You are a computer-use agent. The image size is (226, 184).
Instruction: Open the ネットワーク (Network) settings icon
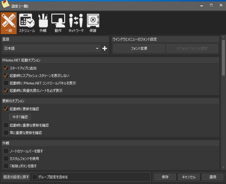pos(76,23)
